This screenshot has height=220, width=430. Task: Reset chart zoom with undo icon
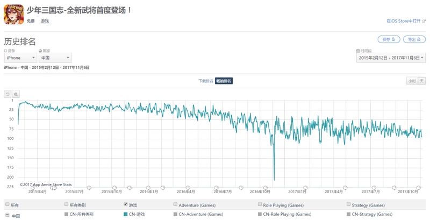(x=8, y=94)
